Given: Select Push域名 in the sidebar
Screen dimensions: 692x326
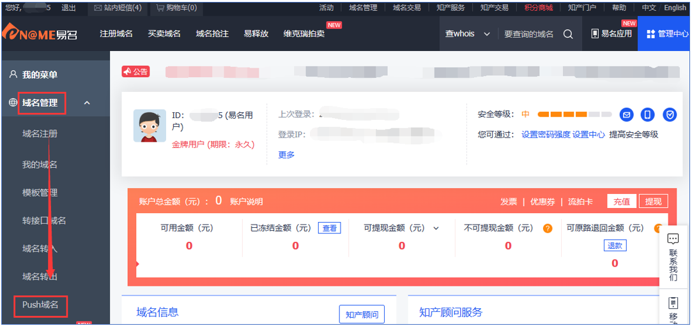Looking at the screenshot, I should [x=40, y=305].
